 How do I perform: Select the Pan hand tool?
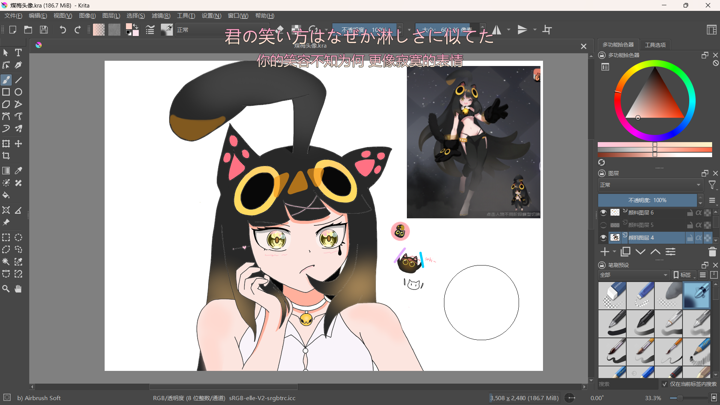pos(18,289)
